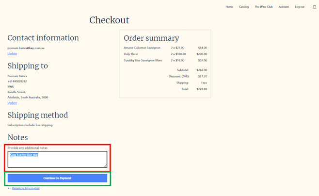Go to the Home page
The image size is (319, 196).
click(x=229, y=7)
